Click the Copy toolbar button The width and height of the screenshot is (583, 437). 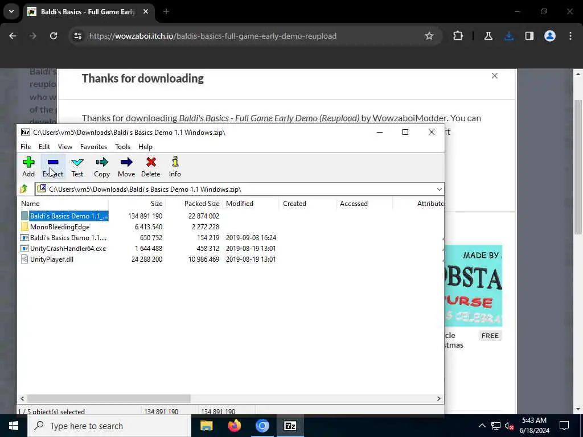coord(101,167)
